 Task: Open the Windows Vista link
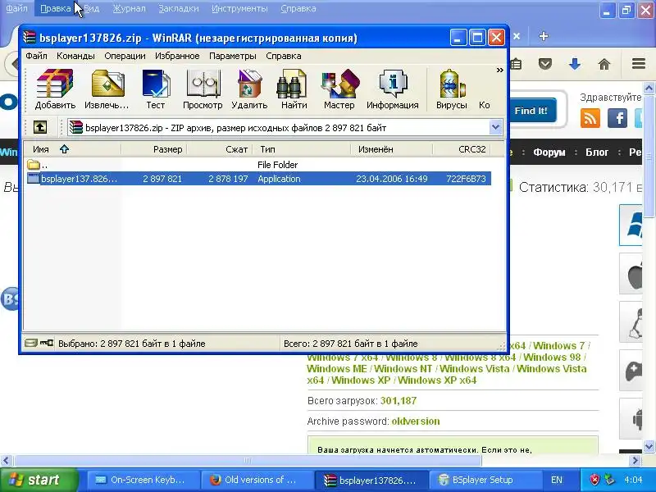pyautogui.click(x=475, y=368)
